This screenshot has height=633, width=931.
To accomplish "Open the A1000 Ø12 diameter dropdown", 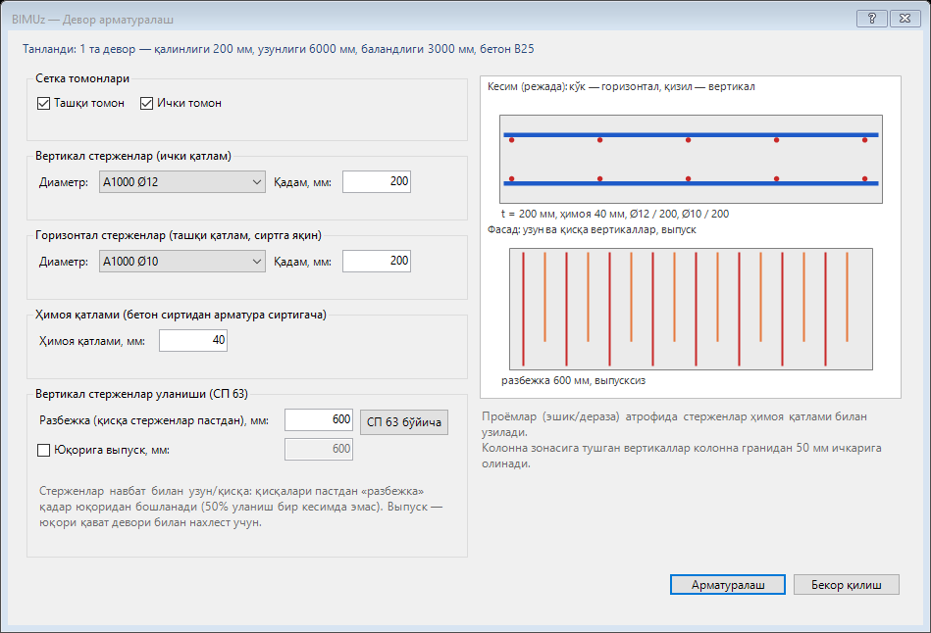I will pyautogui.click(x=182, y=182).
